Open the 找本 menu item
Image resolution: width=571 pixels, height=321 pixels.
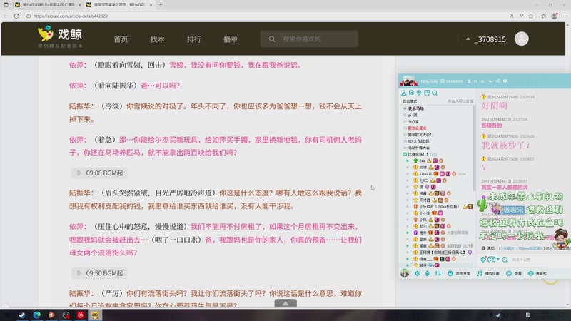tap(157, 39)
